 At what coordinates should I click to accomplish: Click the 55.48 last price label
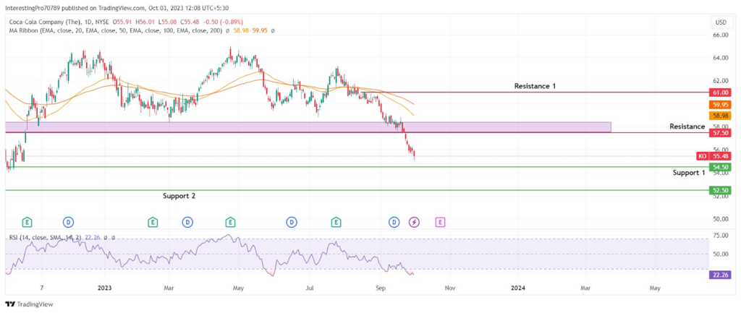721,156
